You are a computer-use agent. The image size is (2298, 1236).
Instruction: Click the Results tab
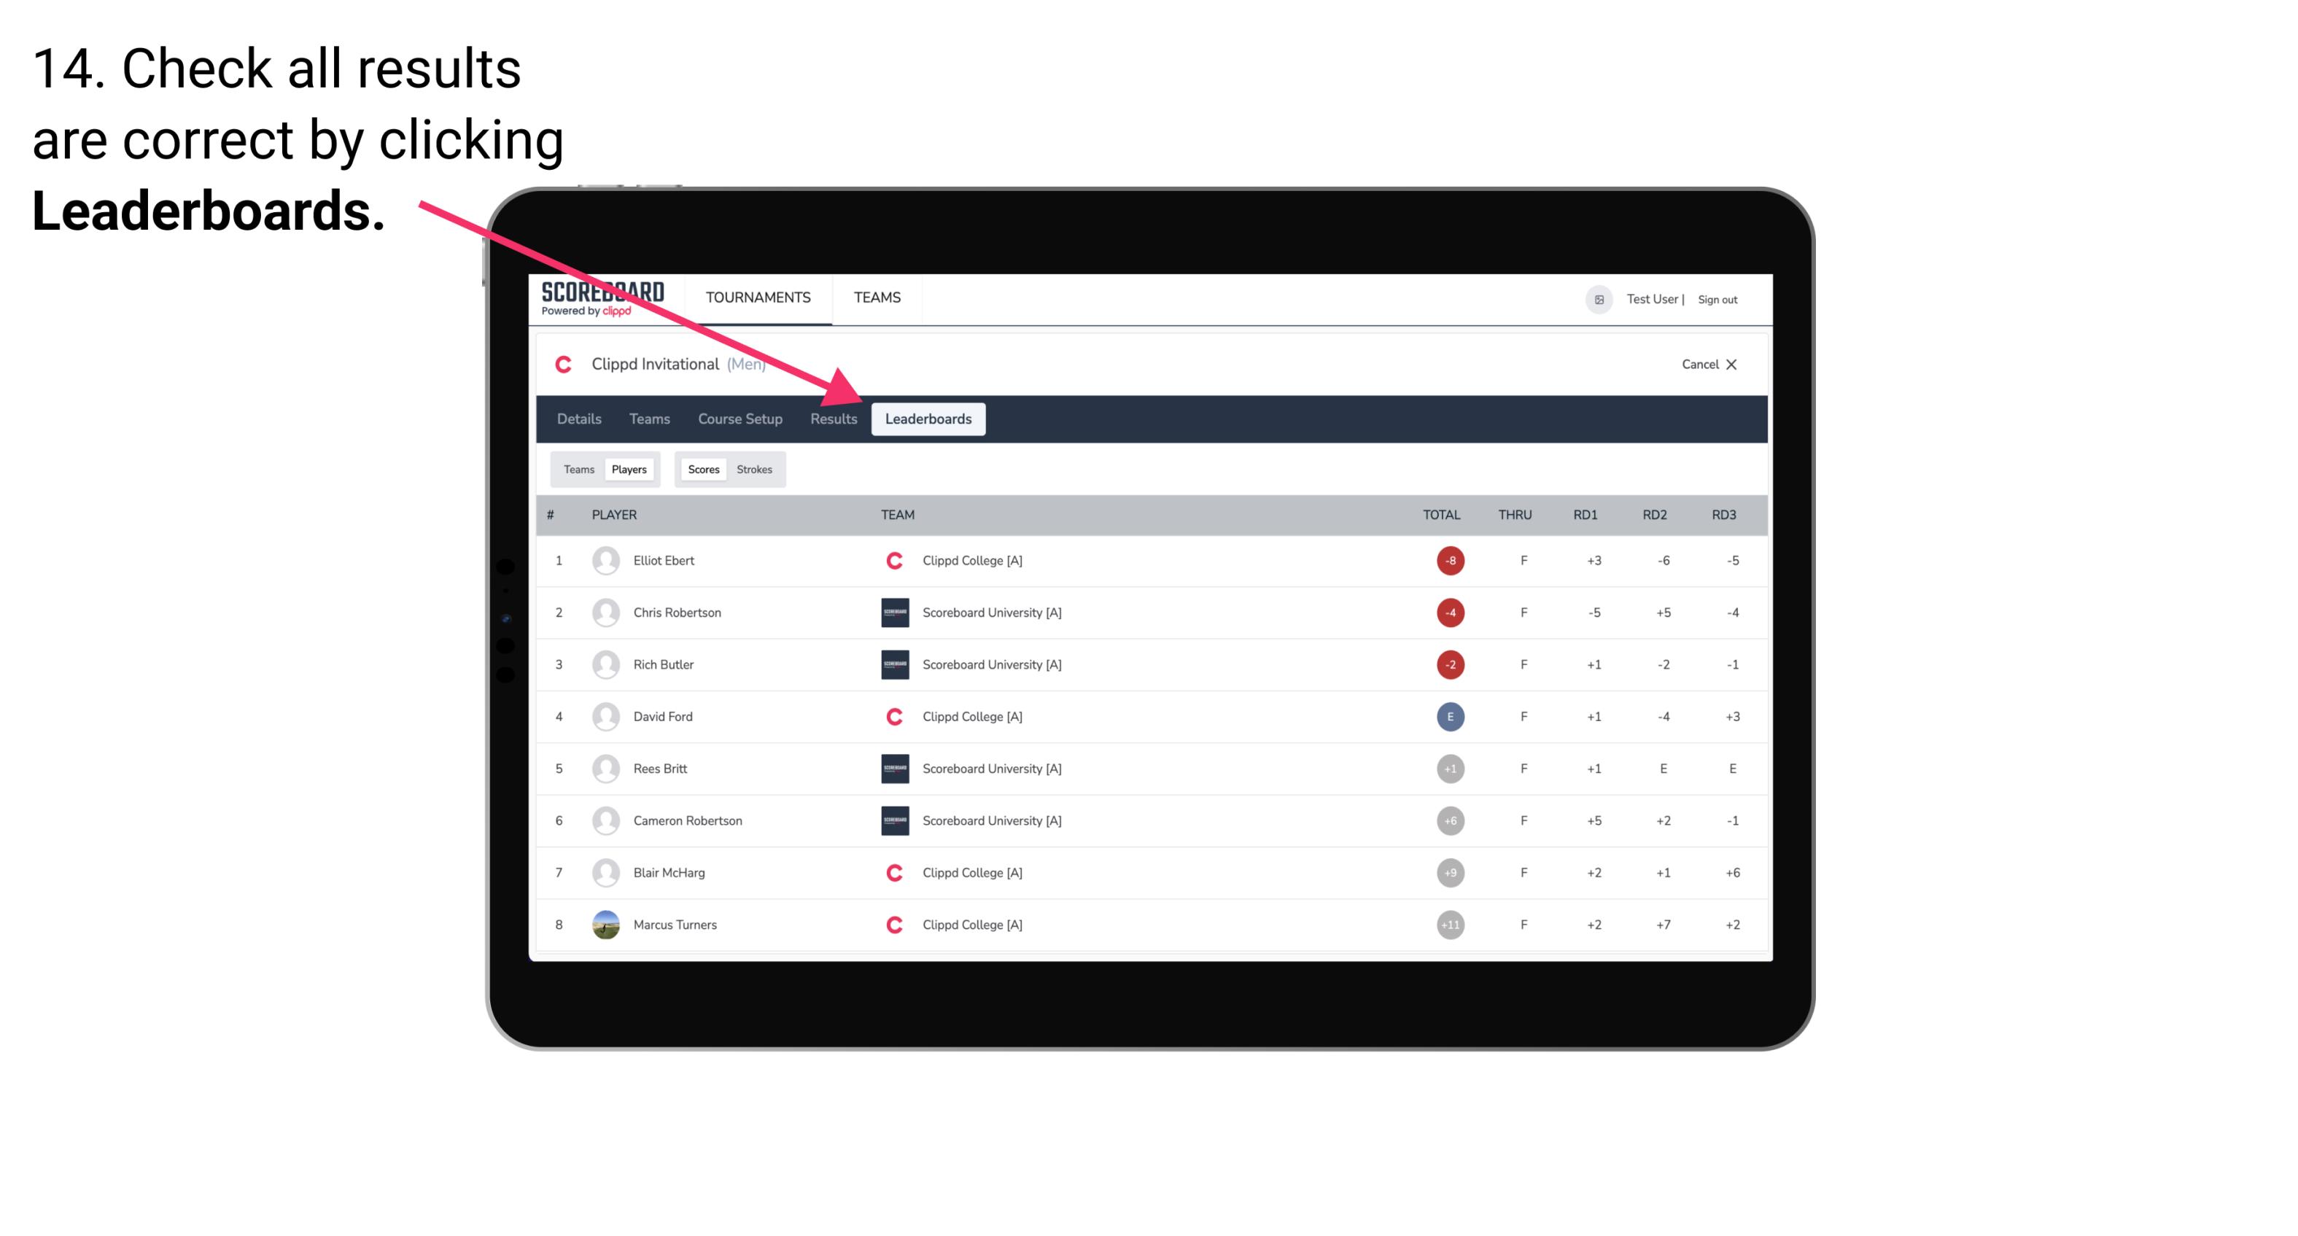[x=832, y=420]
